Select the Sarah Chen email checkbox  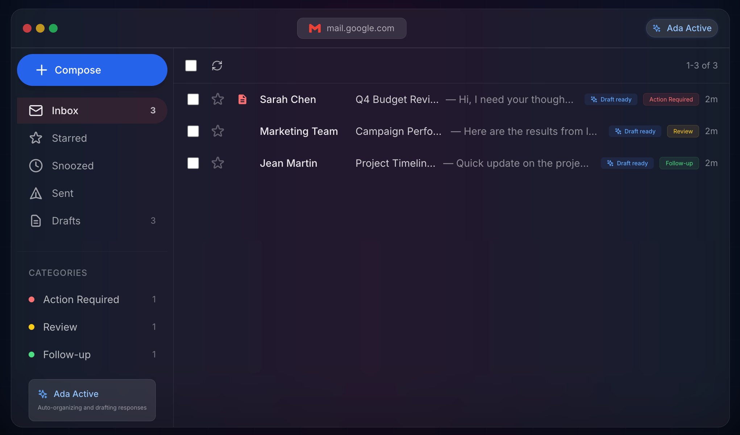[x=193, y=99]
